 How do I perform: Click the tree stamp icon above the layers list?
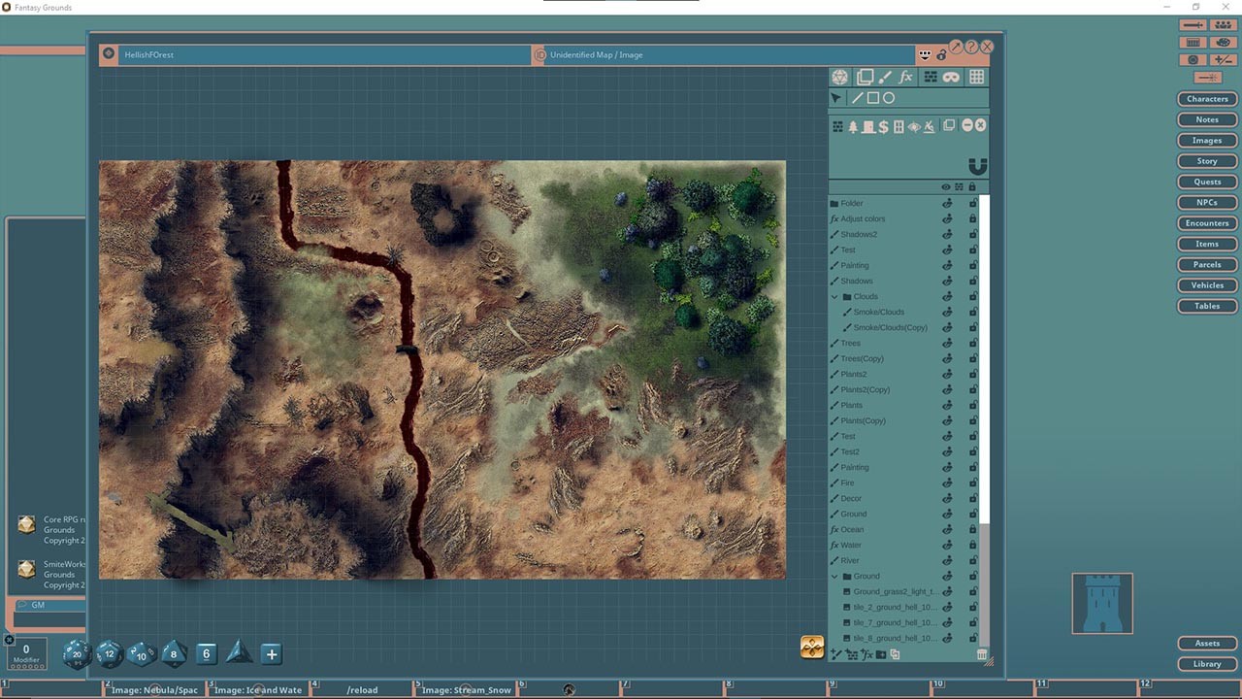click(853, 125)
